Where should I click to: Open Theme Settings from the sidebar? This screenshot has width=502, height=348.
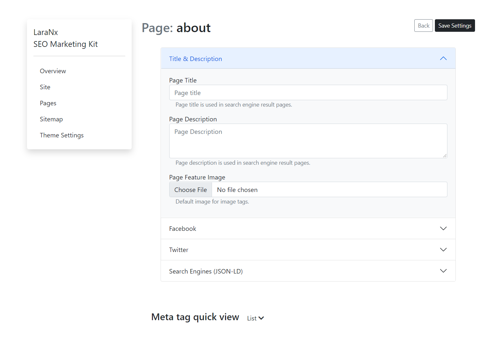[x=62, y=135]
